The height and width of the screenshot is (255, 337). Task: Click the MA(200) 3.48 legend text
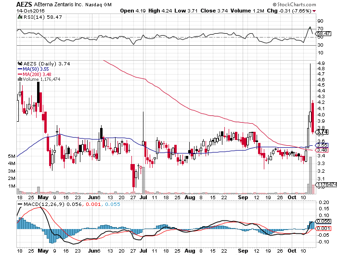click(x=37, y=74)
